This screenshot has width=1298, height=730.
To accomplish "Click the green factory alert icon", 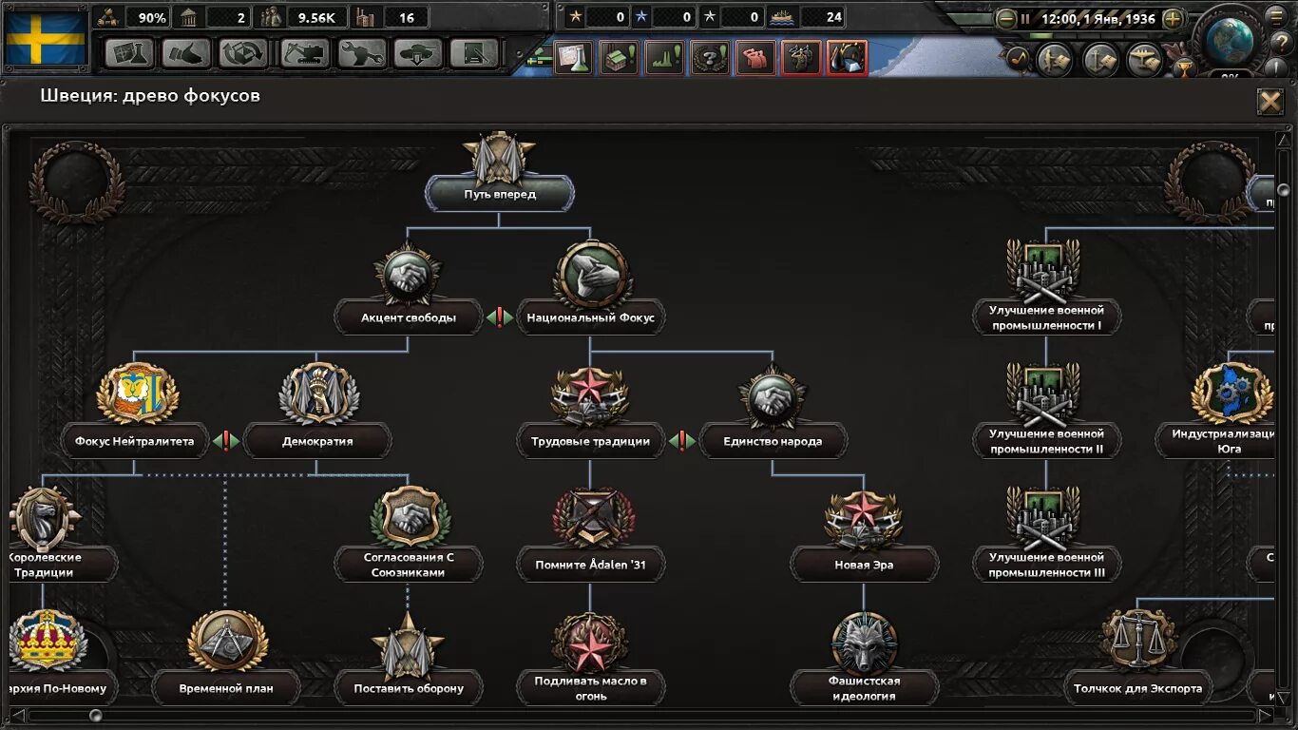I will [x=664, y=58].
